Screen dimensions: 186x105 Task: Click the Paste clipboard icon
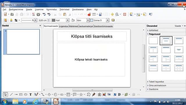(x=65, y=14)
